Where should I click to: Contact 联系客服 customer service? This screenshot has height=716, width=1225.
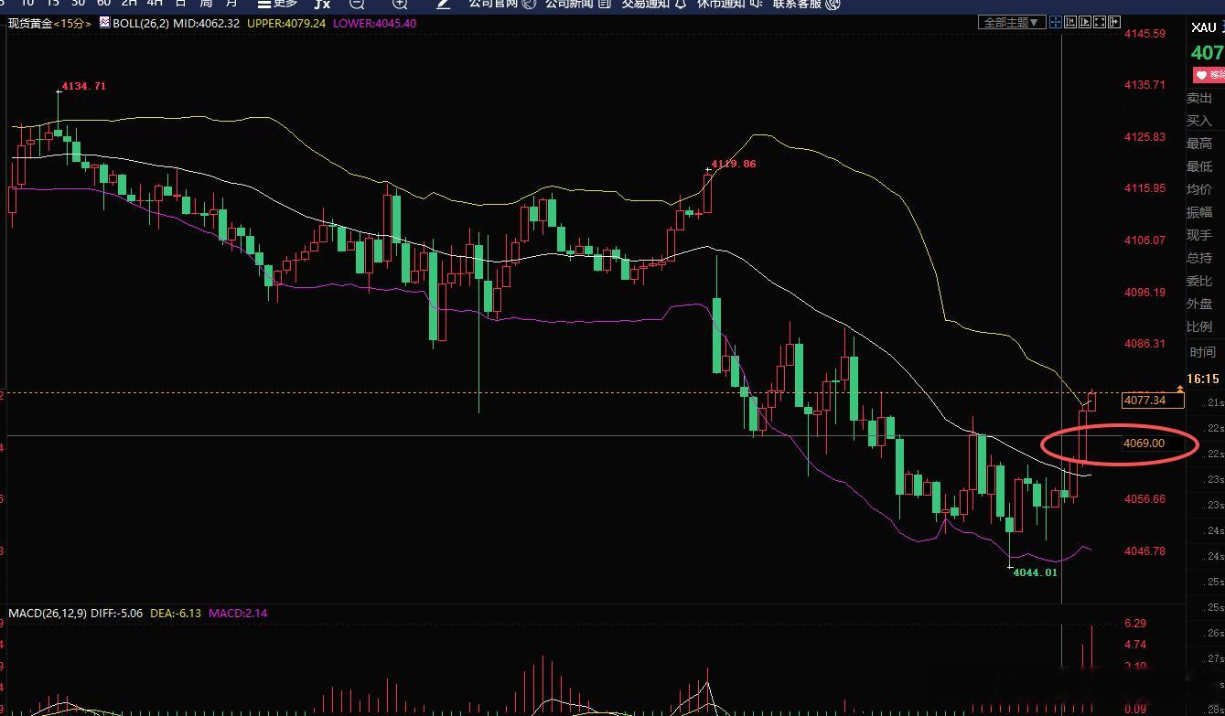click(806, 4)
